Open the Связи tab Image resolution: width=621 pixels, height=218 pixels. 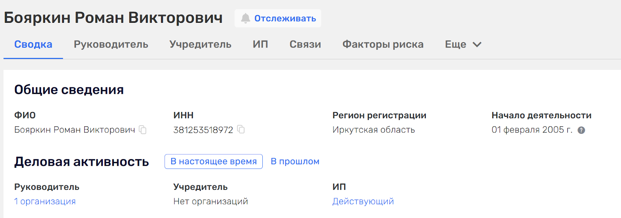coord(305,44)
